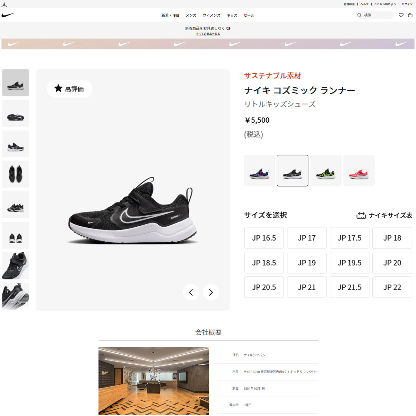Viewport: 416px width, 416px height.
Task: Select size JP 19
Action: [307, 263]
